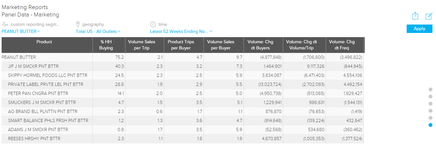Open the Latest 52 Weeks Ending dropdown

[x=181, y=31]
